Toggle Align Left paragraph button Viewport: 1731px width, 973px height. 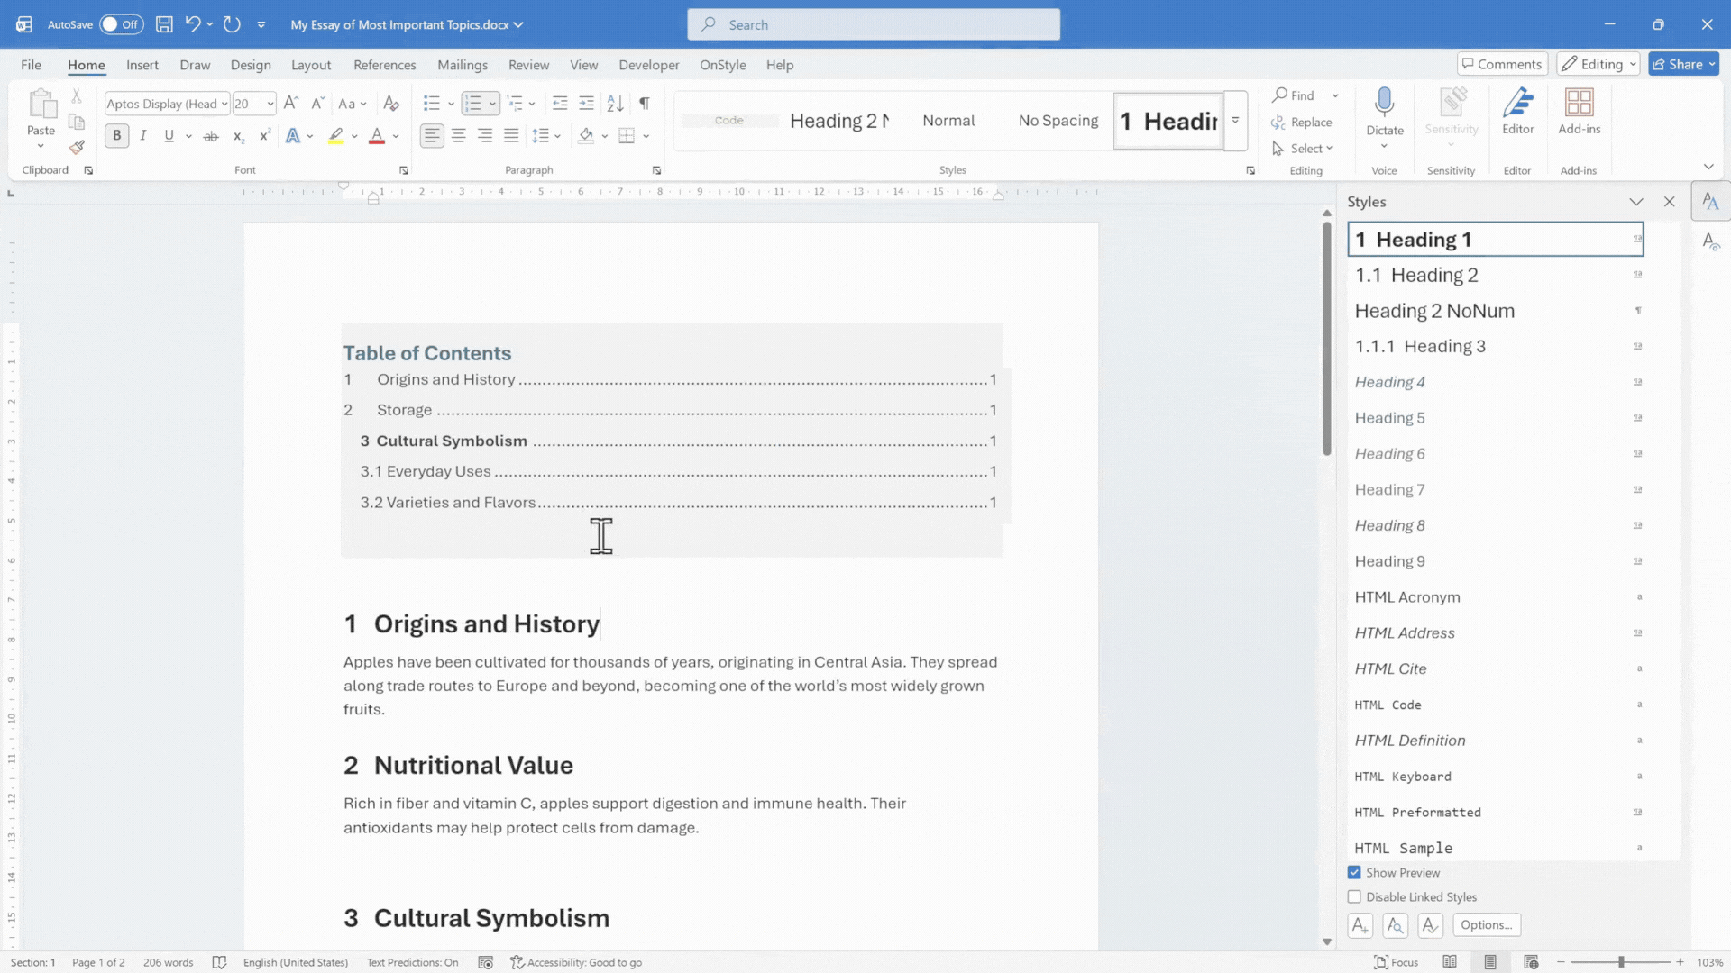pos(432,136)
